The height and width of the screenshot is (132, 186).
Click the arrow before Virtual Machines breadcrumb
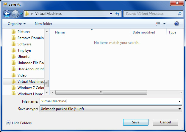point(32,14)
